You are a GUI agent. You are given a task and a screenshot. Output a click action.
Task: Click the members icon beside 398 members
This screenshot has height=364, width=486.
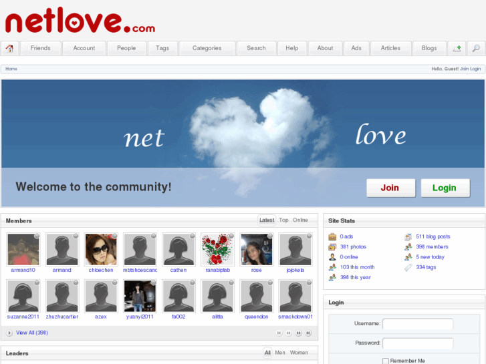tap(408, 247)
